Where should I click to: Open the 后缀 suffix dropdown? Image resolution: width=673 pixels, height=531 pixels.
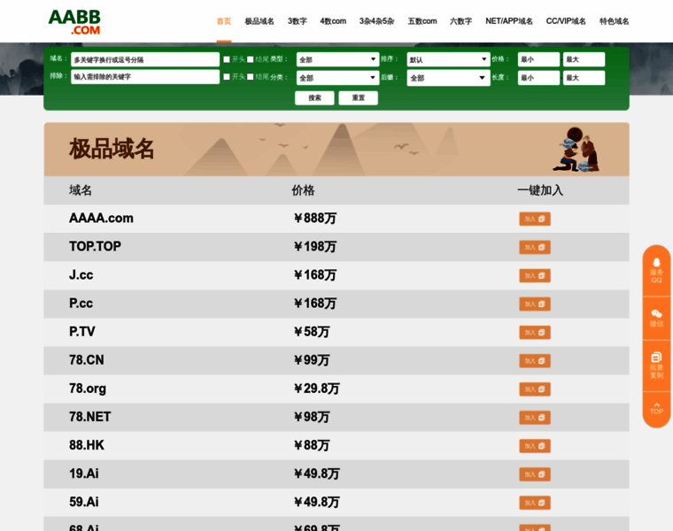point(448,78)
